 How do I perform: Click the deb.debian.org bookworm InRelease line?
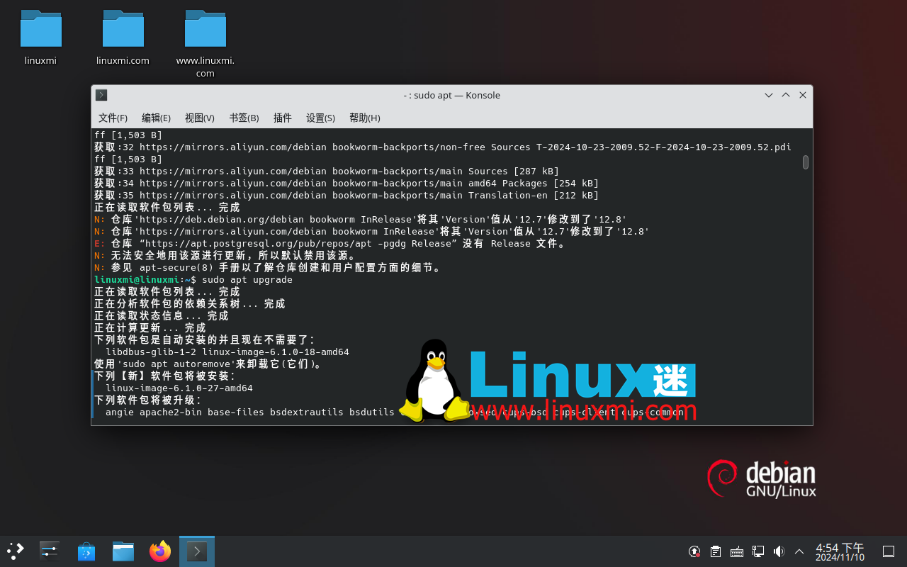coord(361,220)
